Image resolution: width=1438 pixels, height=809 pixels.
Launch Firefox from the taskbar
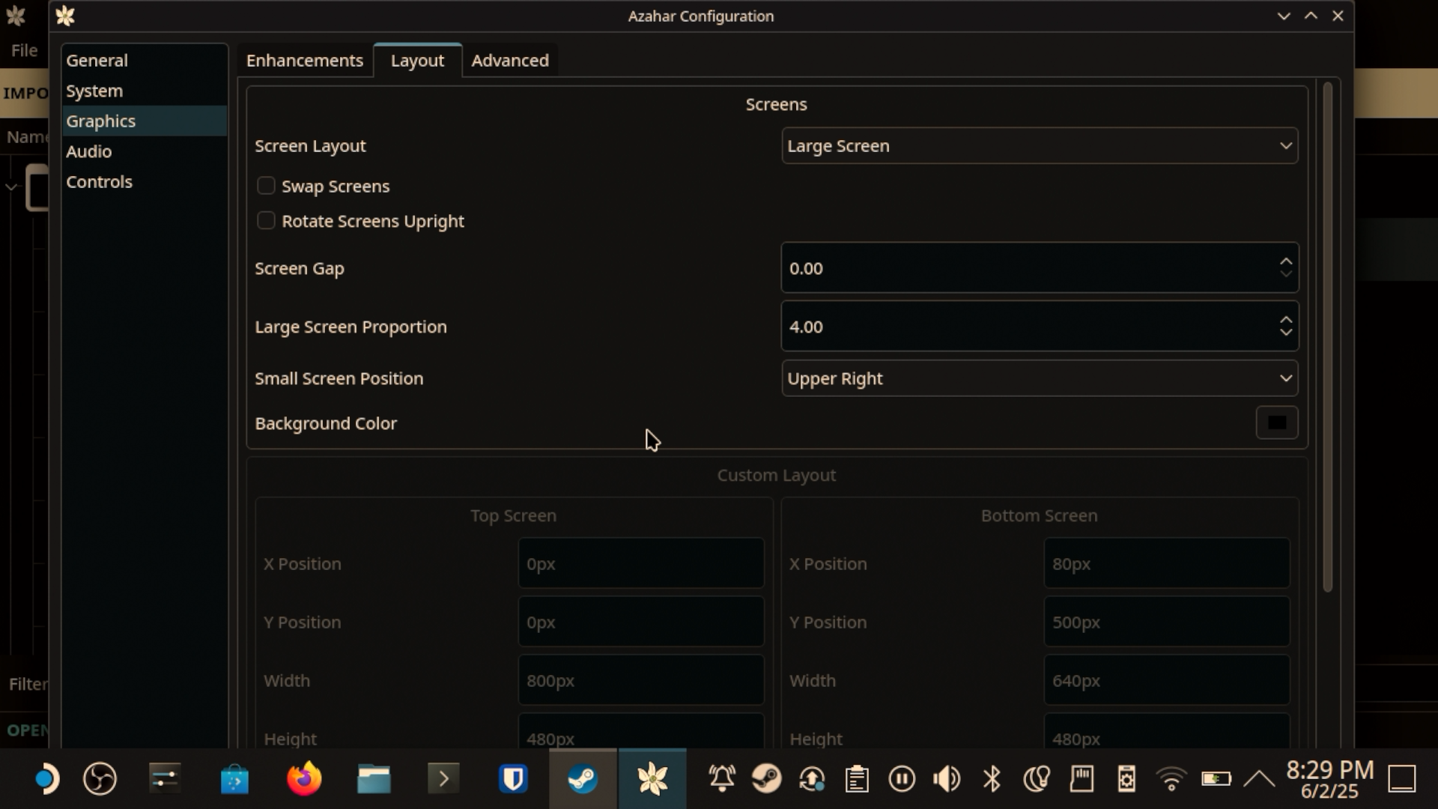click(304, 779)
